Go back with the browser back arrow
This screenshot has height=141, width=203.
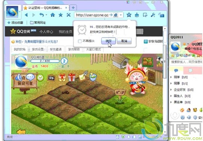(x=26, y=15)
